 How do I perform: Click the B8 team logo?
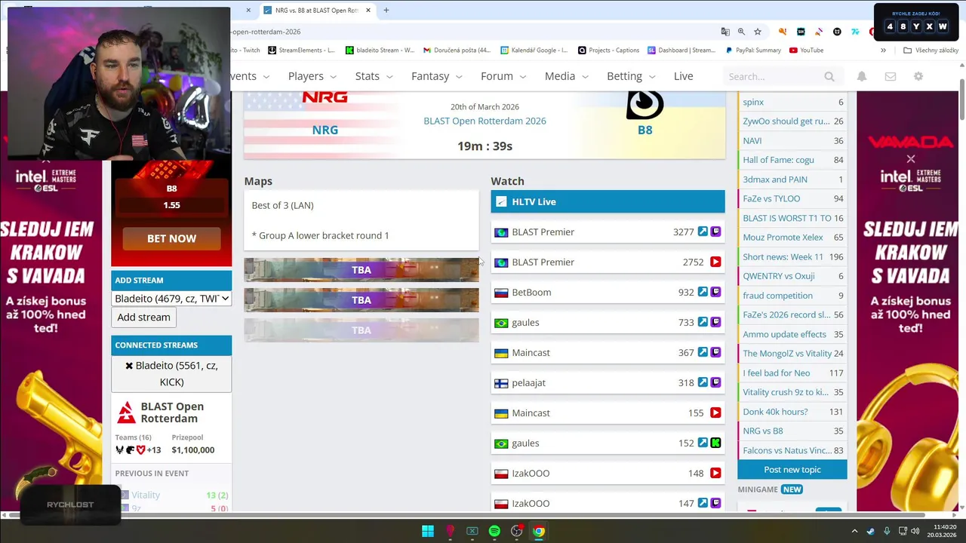645,104
